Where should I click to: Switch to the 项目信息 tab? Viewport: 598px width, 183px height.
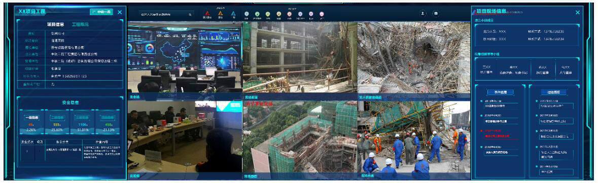coord(56,24)
